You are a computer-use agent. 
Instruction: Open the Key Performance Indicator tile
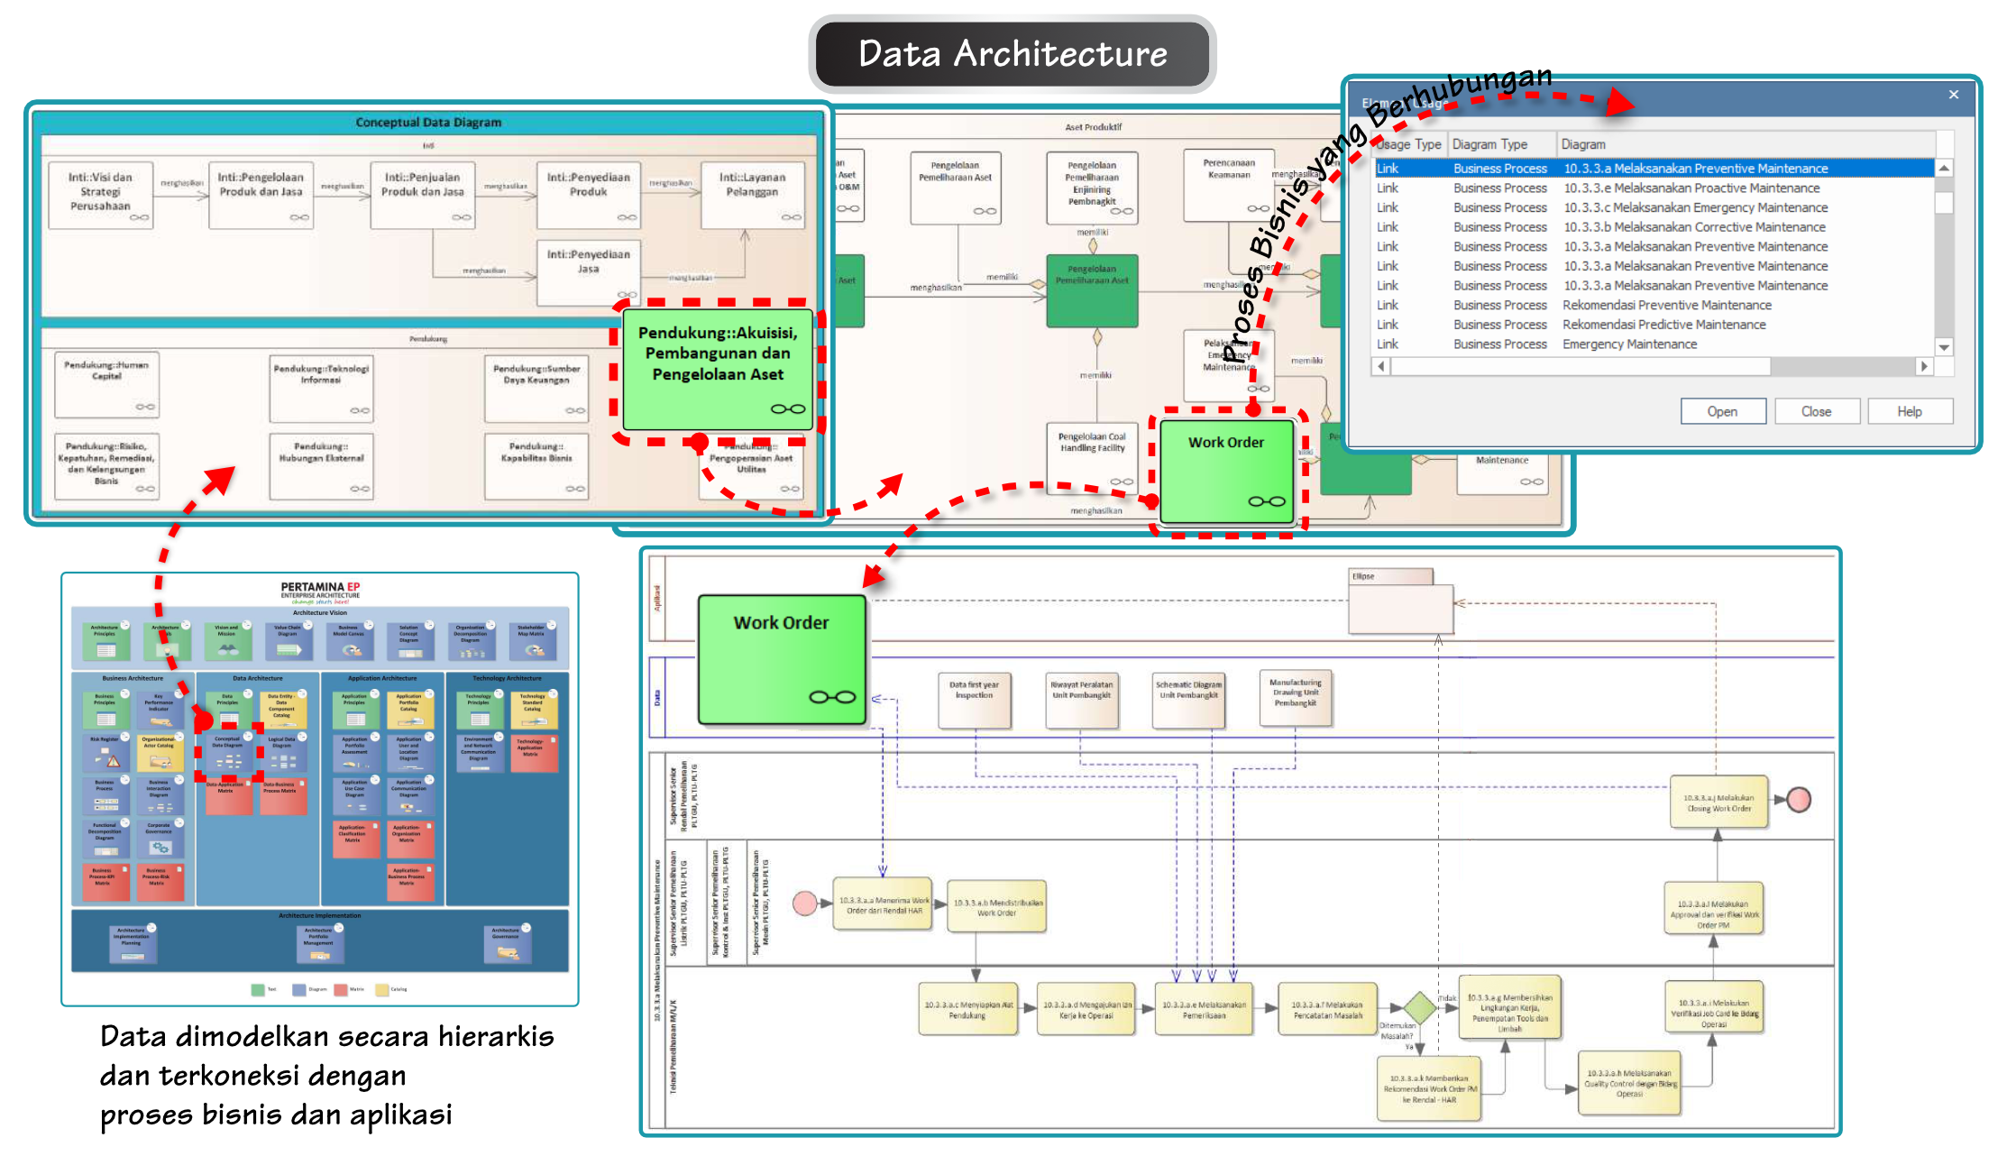160,710
